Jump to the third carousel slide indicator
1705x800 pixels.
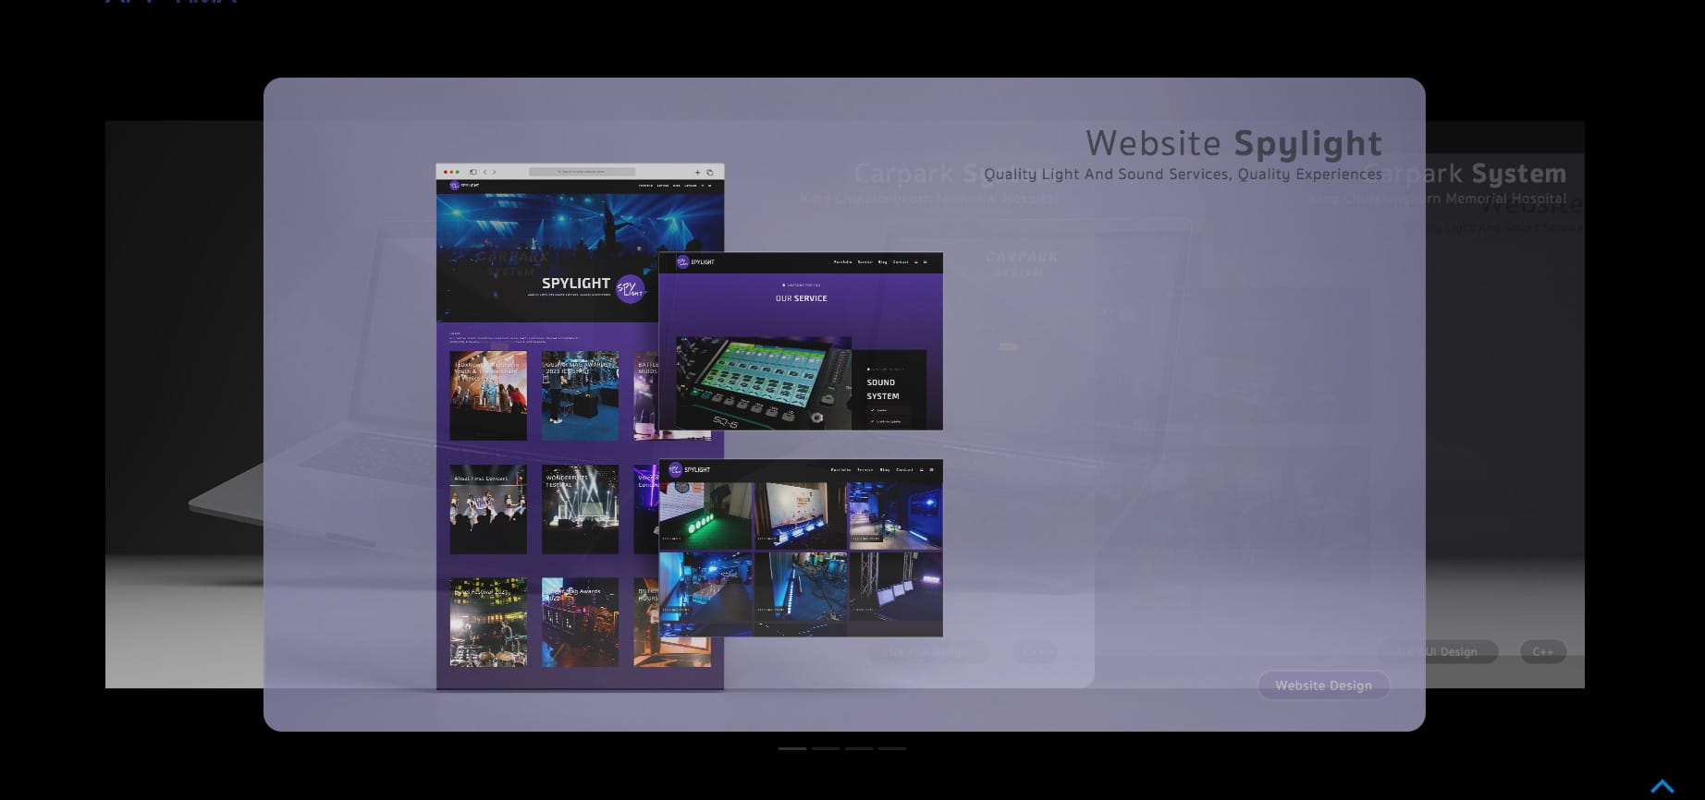click(858, 748)
